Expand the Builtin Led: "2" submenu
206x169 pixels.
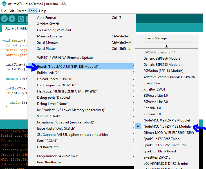click(82, 73)
